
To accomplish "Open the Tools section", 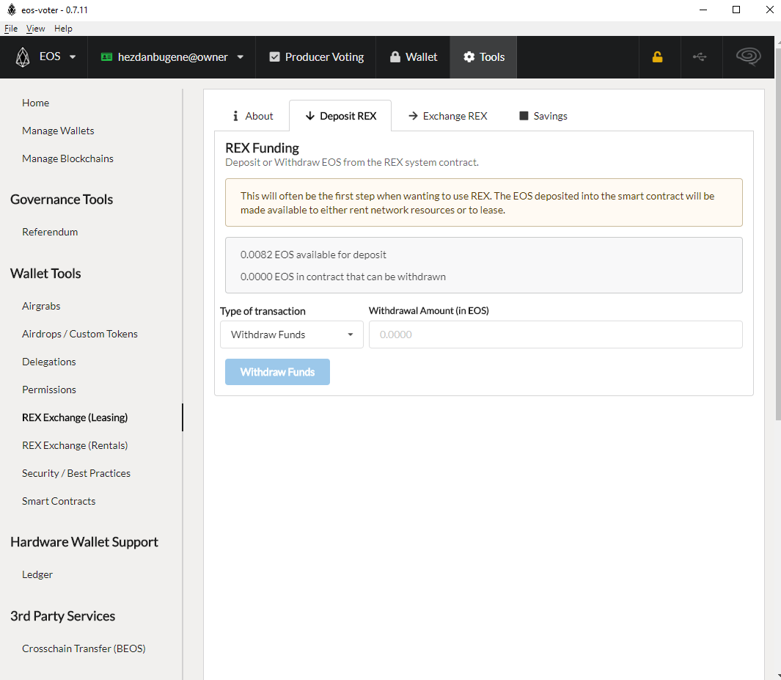I will click(483, 56).
